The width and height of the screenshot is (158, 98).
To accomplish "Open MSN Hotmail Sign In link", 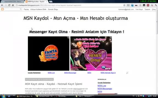I will pos(108,73).
